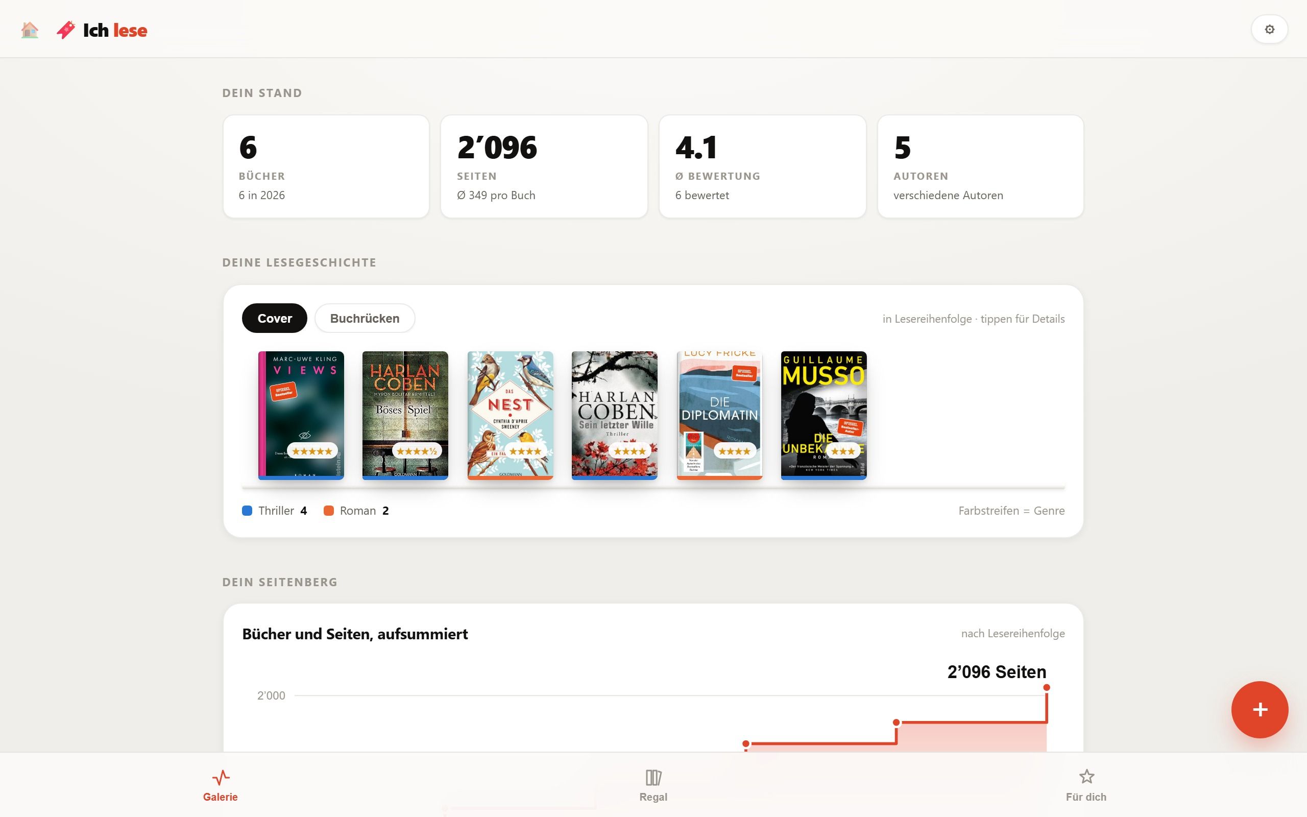Click the "6 in 2026" text
Image resolution: width=1307 pixels, height=817 pixels.
[261, 195]
